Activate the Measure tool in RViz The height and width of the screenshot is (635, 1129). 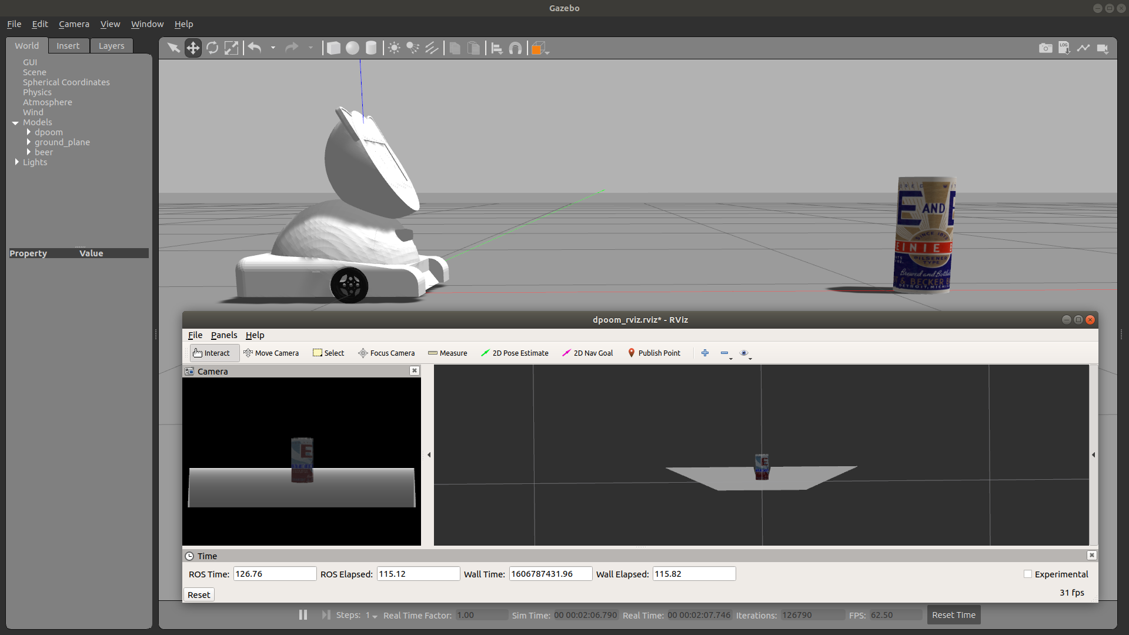(448, 353)
